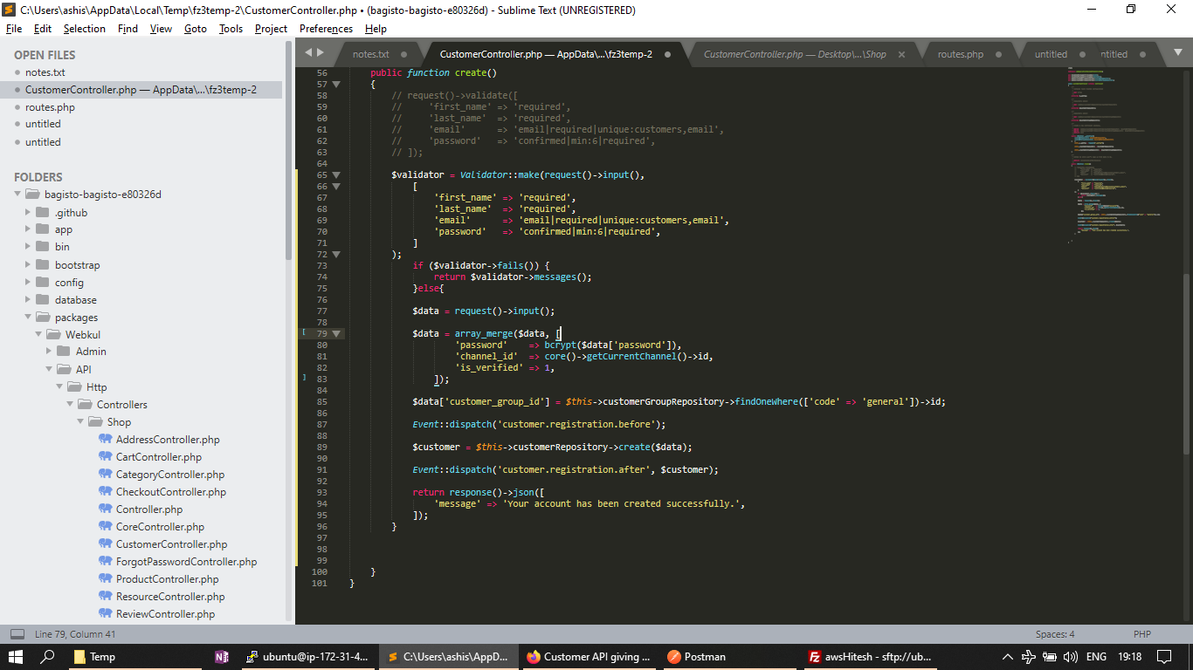Open the Windows Start menu
This screenshot has width=1193, height=670.
16,657
